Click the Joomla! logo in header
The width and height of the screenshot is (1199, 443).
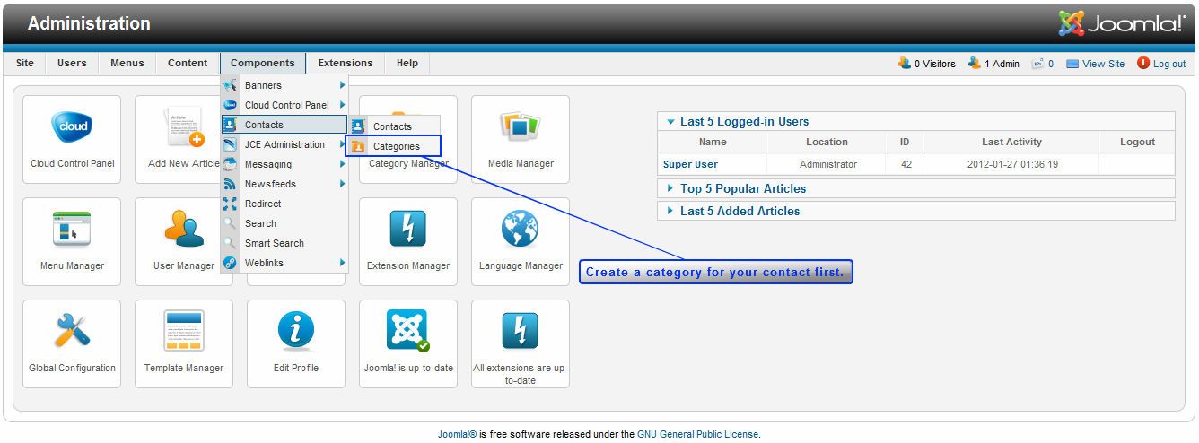tap(1122, 23)
